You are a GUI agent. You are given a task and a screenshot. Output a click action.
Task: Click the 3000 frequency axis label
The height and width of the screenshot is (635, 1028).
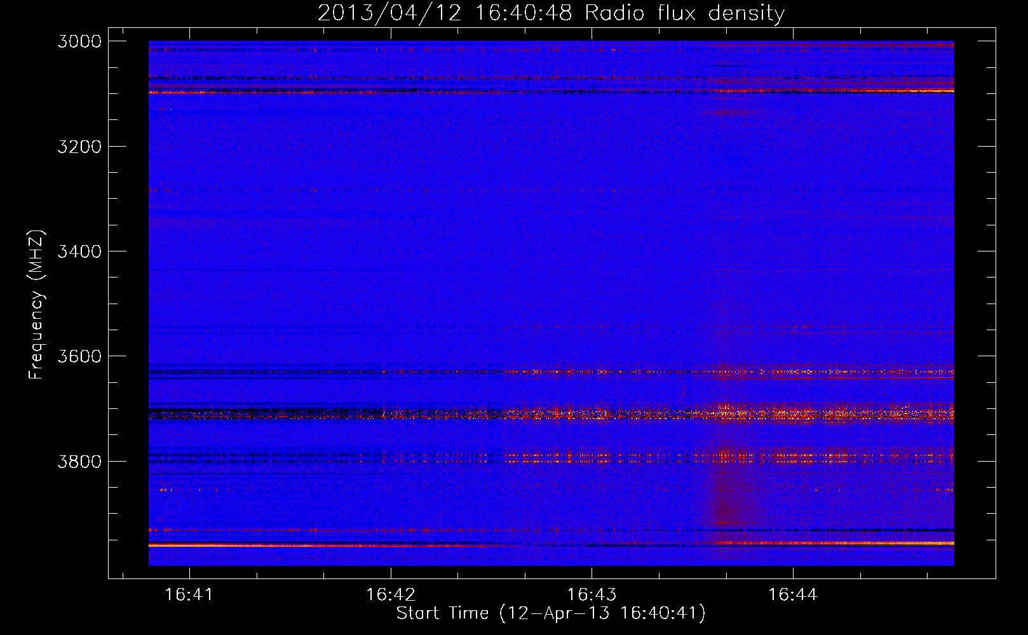79,41
